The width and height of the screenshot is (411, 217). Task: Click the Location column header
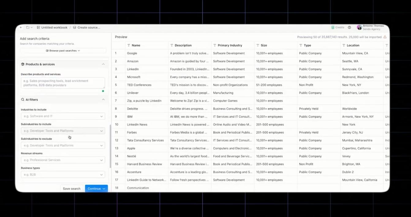pos(362,45)
